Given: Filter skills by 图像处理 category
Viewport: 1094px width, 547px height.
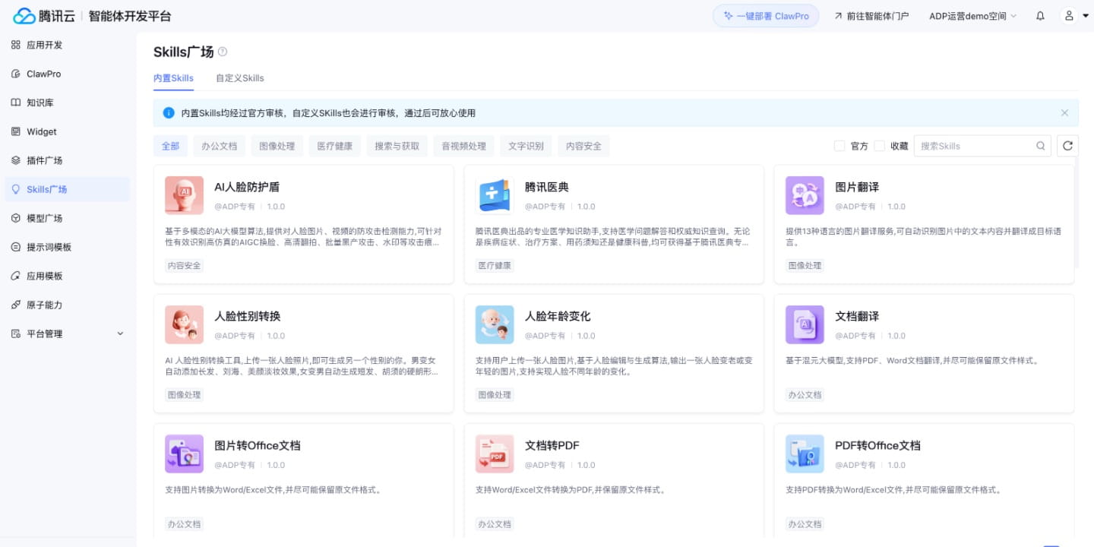Looking at the screenshot, I should pos(277,146).
